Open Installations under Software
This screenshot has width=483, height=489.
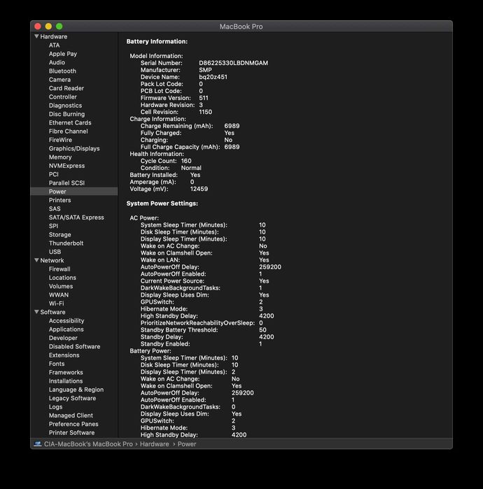[66, 381]
